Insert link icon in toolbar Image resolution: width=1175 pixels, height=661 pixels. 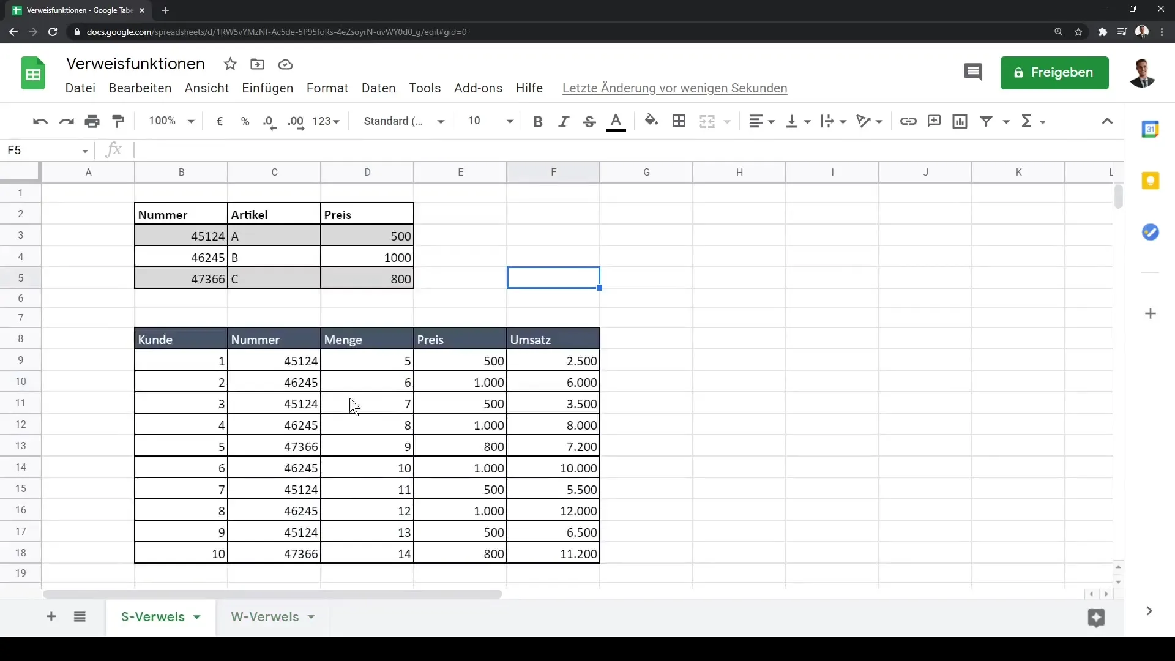(x=908, y=121)
